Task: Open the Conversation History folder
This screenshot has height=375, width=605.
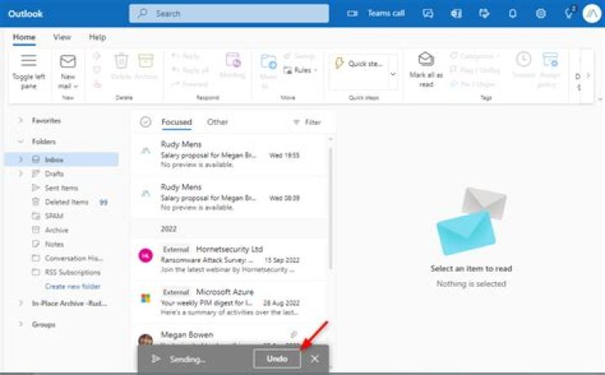Action: (61, 258)
